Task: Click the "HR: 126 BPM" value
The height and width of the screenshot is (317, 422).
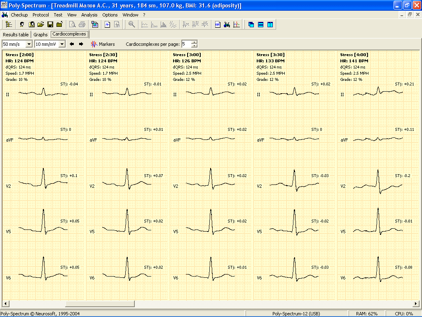Action: (187, 61)
